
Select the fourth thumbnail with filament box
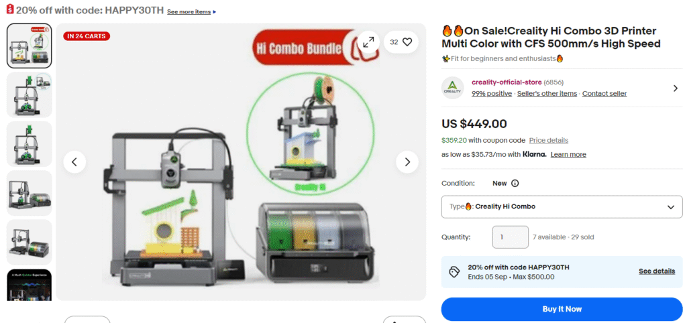30,193
